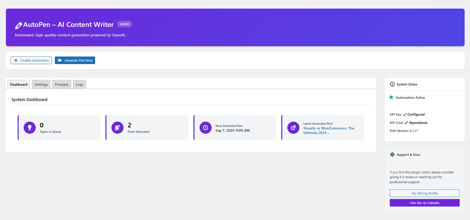
Task: Click the Support & Docs lifebuoy icon
Action: 392,155
